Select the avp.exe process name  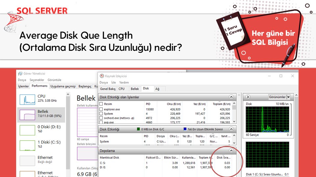pos(109,122)
